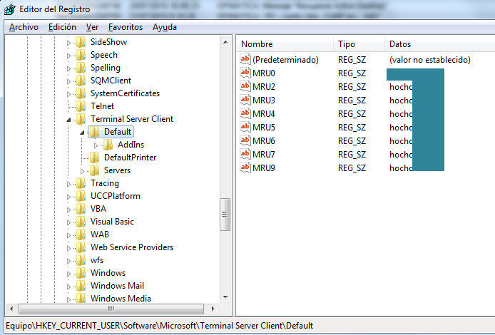This screenshot has width=495, height=335.
Task: Click the SQMClient folder icon
Action: coord(81,81)
